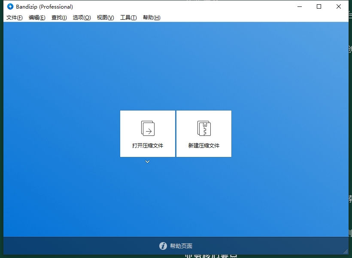Click the Bandizip logo in title bar
The width and height of the screenshot is (352, 258).
(10, 6)
